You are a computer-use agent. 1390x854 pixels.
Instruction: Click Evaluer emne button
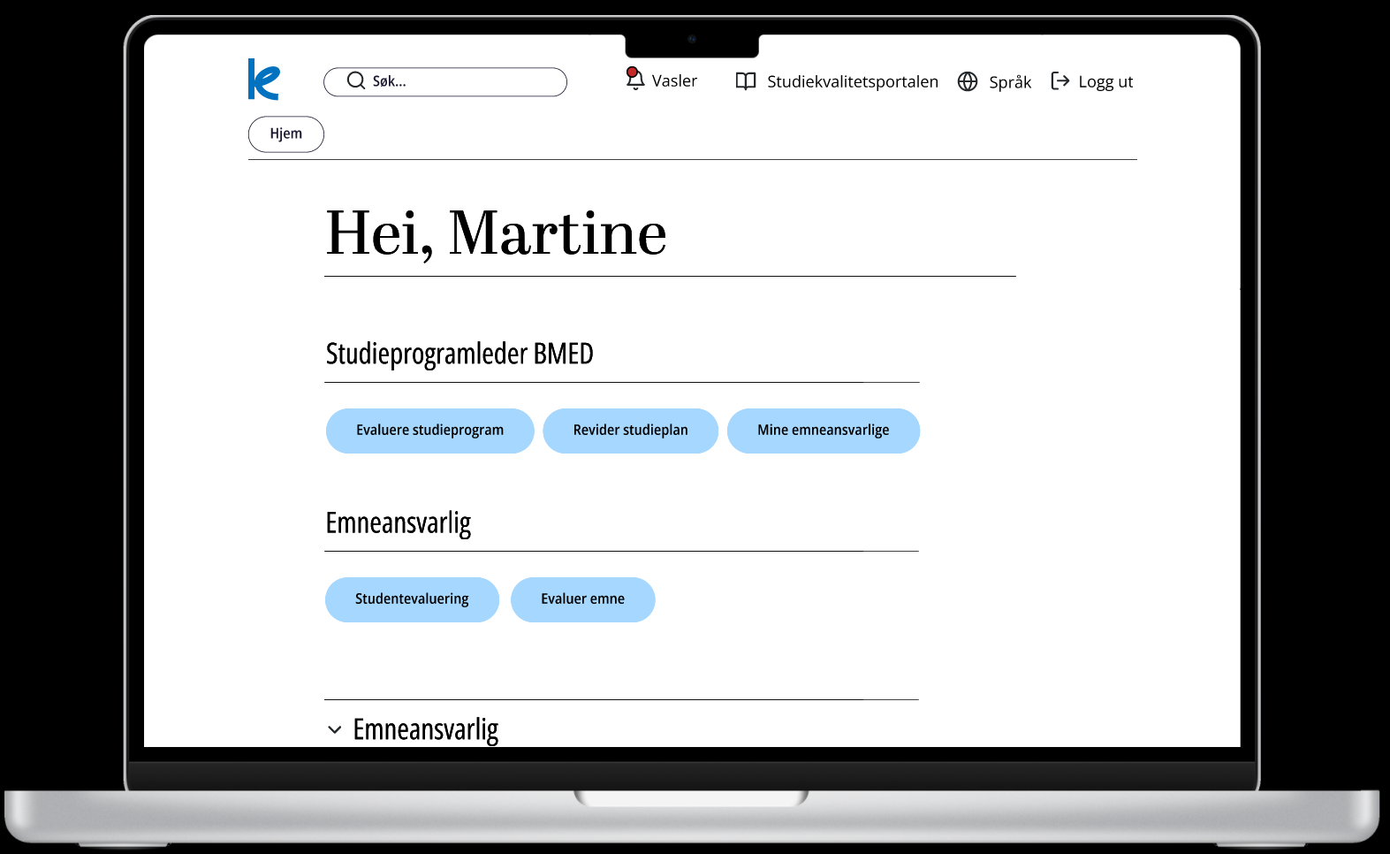583,599
